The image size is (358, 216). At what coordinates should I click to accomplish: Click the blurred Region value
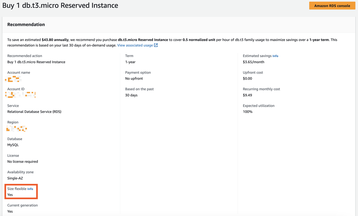click(x=17, y=128)
